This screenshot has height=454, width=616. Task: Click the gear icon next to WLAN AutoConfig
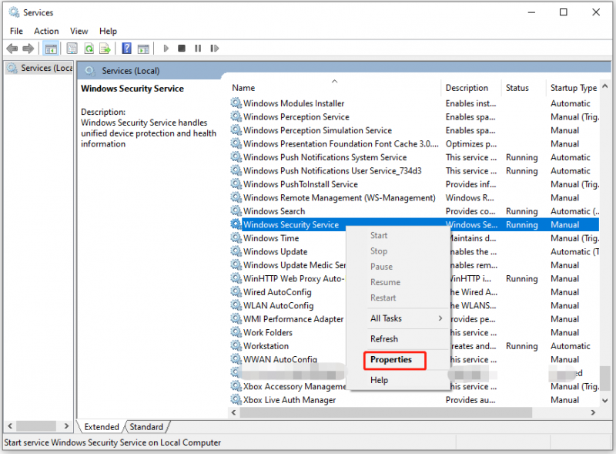[236, 305]
